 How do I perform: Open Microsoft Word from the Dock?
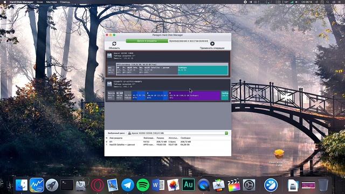158,185
